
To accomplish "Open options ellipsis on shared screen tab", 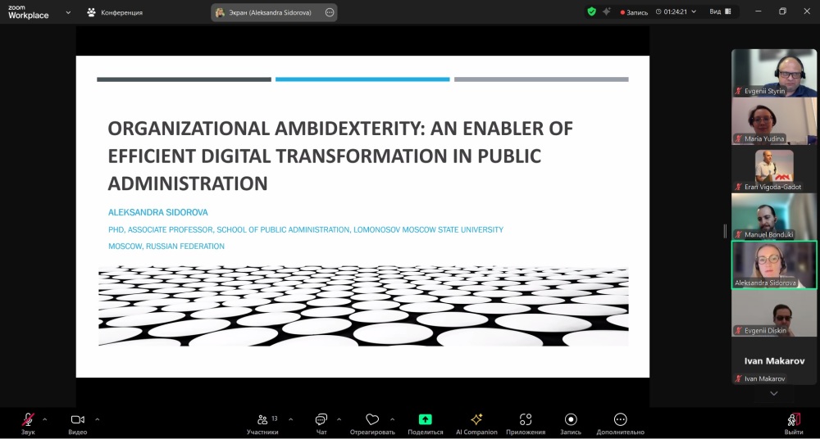I will pos(330,12).
